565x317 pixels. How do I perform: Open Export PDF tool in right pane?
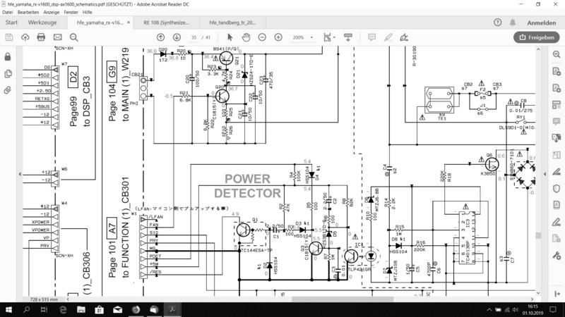557,71
